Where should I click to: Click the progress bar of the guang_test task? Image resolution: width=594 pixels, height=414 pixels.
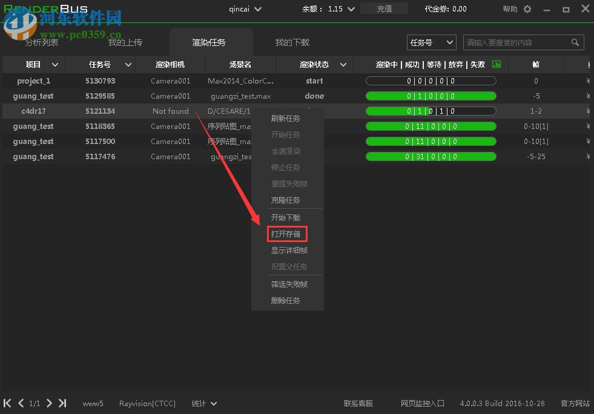[430, 96]
